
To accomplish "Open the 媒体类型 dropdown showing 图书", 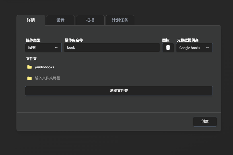I will (x=43, y=48).
